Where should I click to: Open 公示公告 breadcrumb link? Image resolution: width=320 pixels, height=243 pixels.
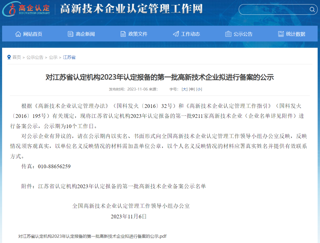[35, 57]
